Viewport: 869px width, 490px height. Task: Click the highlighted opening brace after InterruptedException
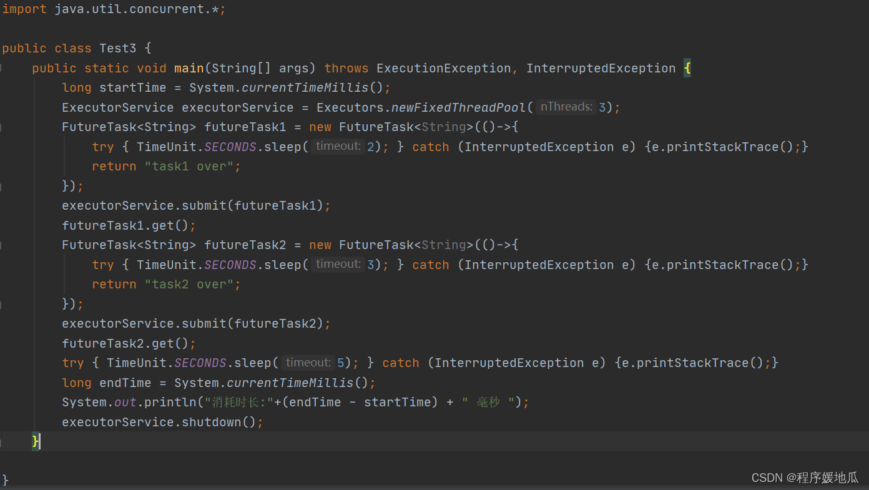687,67
